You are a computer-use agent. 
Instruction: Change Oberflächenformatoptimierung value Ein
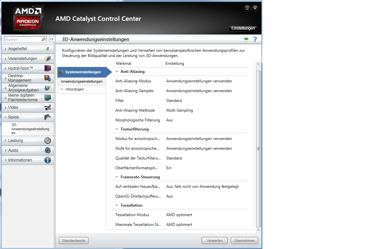[x=169, y=168]
